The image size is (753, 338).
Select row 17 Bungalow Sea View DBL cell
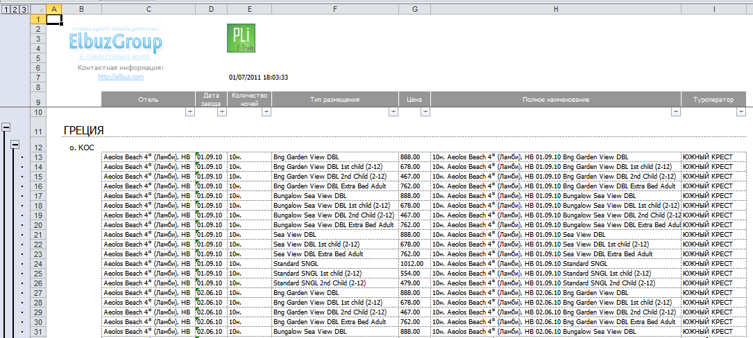[x=335, y=195]
